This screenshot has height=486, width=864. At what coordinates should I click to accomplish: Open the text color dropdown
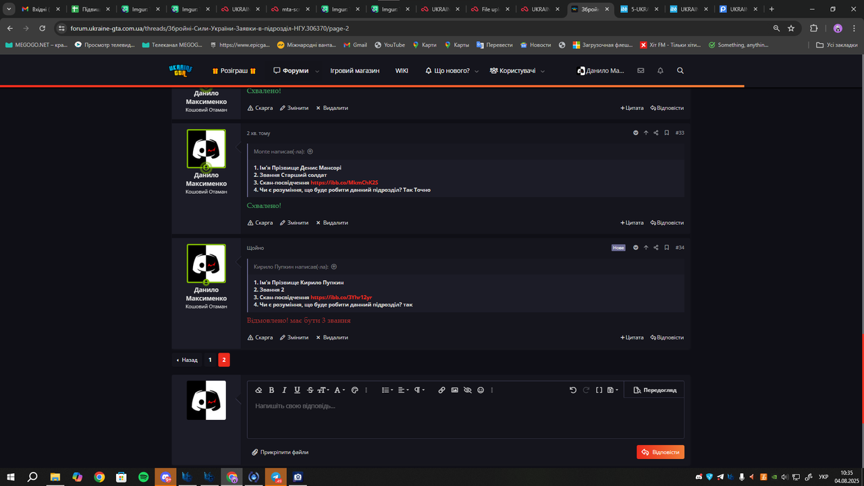340,390
